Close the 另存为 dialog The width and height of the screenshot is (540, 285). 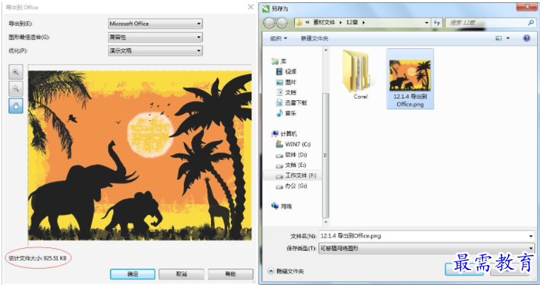(x=527, y=7)
